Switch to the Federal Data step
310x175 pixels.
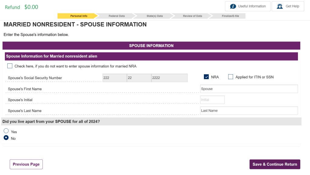pyautogui.click(x=117, y=16)
